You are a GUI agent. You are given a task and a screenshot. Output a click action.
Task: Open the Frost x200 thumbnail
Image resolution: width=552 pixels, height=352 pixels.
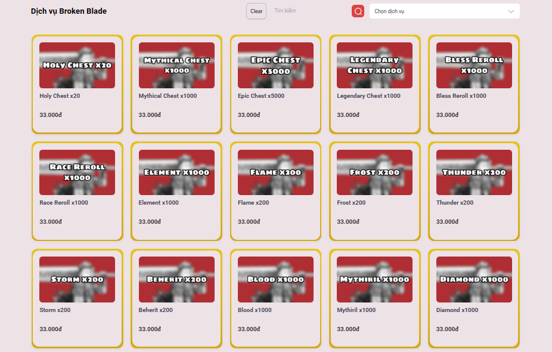pos(374,172)
